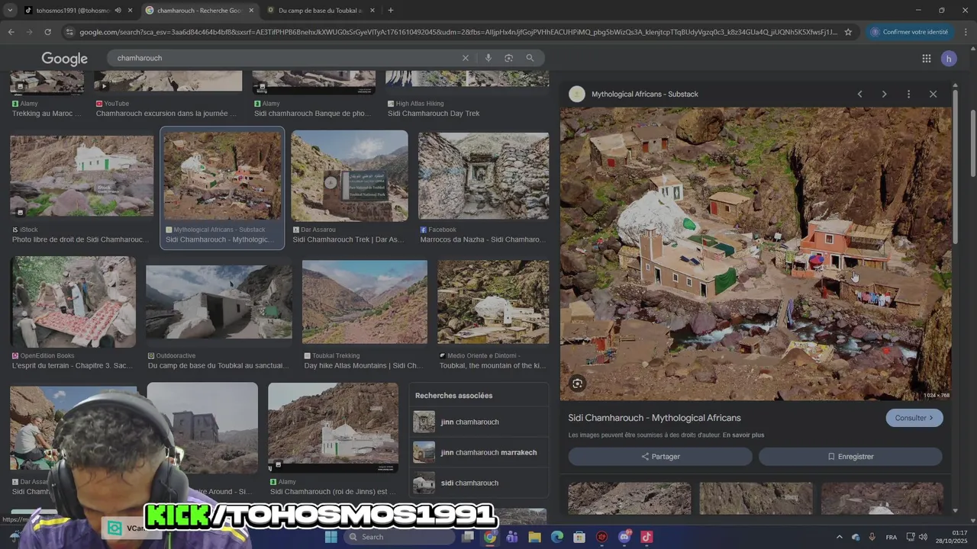Search inside the image with the Lens icon

point(578,384)
